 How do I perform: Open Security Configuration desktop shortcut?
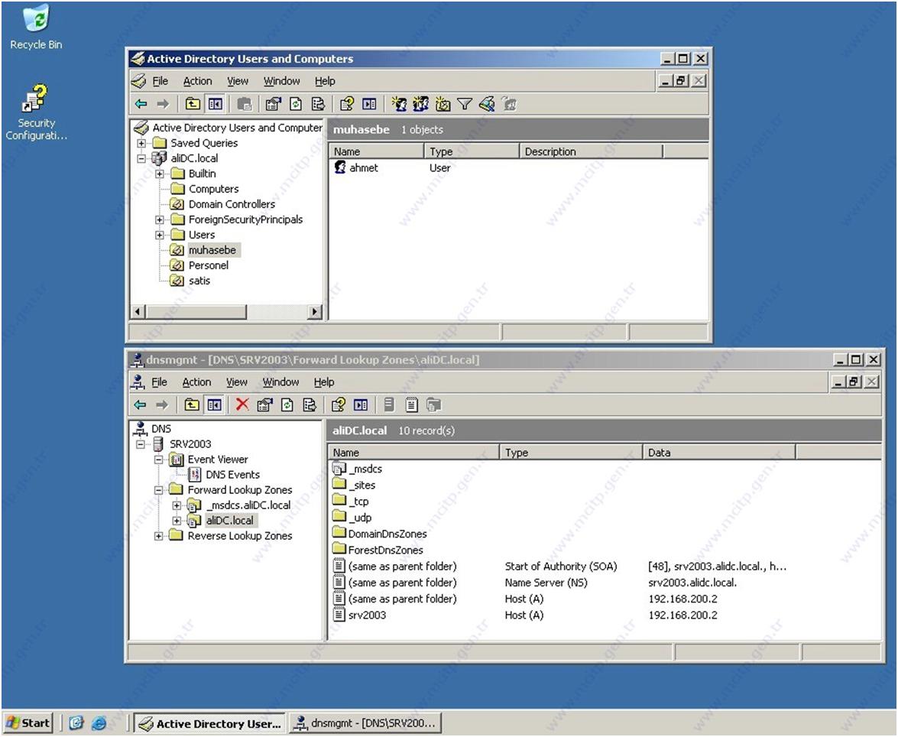[x=36, y=113]
